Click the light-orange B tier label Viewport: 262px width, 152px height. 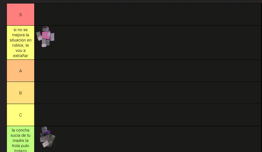click(x=20, y=93)
